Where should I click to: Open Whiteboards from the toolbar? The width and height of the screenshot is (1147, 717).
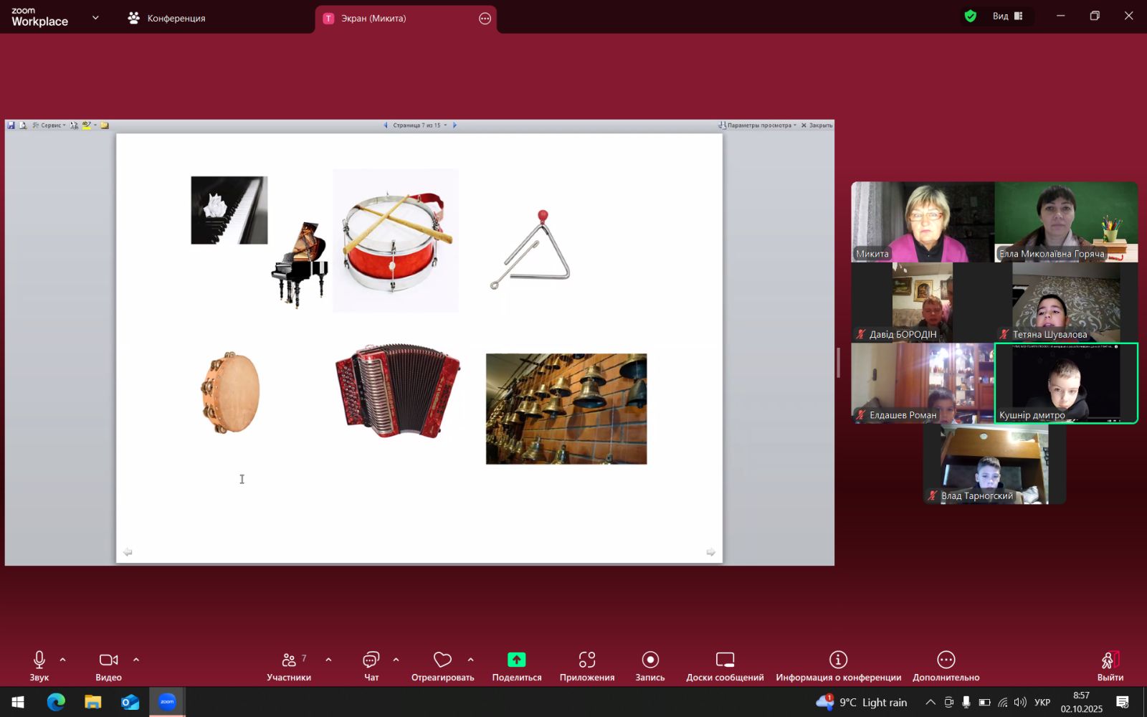(724, 665)
